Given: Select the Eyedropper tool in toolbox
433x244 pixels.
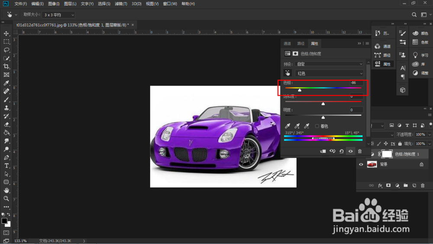Looking at the screenshot, I should click(x=6, y=83).
